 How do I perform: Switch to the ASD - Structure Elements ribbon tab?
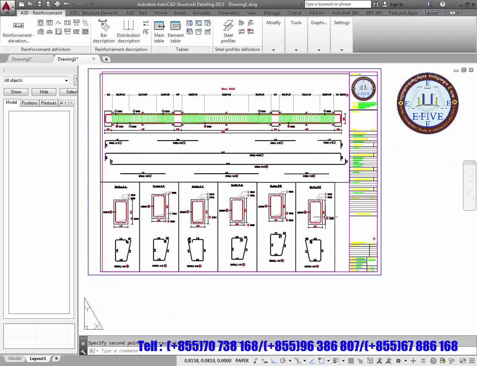click(x=94, y=13)
